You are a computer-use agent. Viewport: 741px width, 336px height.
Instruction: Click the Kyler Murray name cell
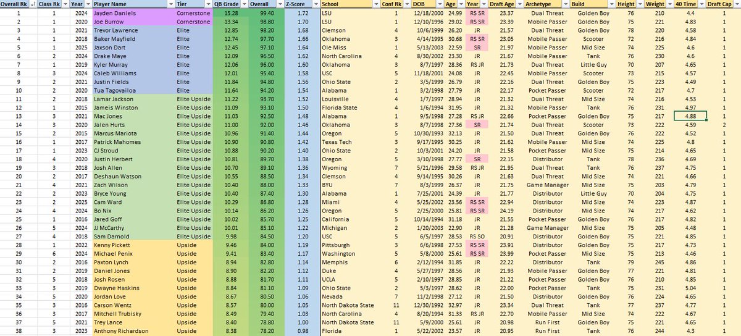(x=133, y=64)
